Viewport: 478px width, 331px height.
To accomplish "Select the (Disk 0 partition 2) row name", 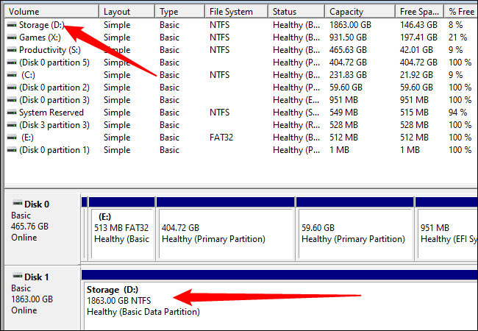I will 54,88.
